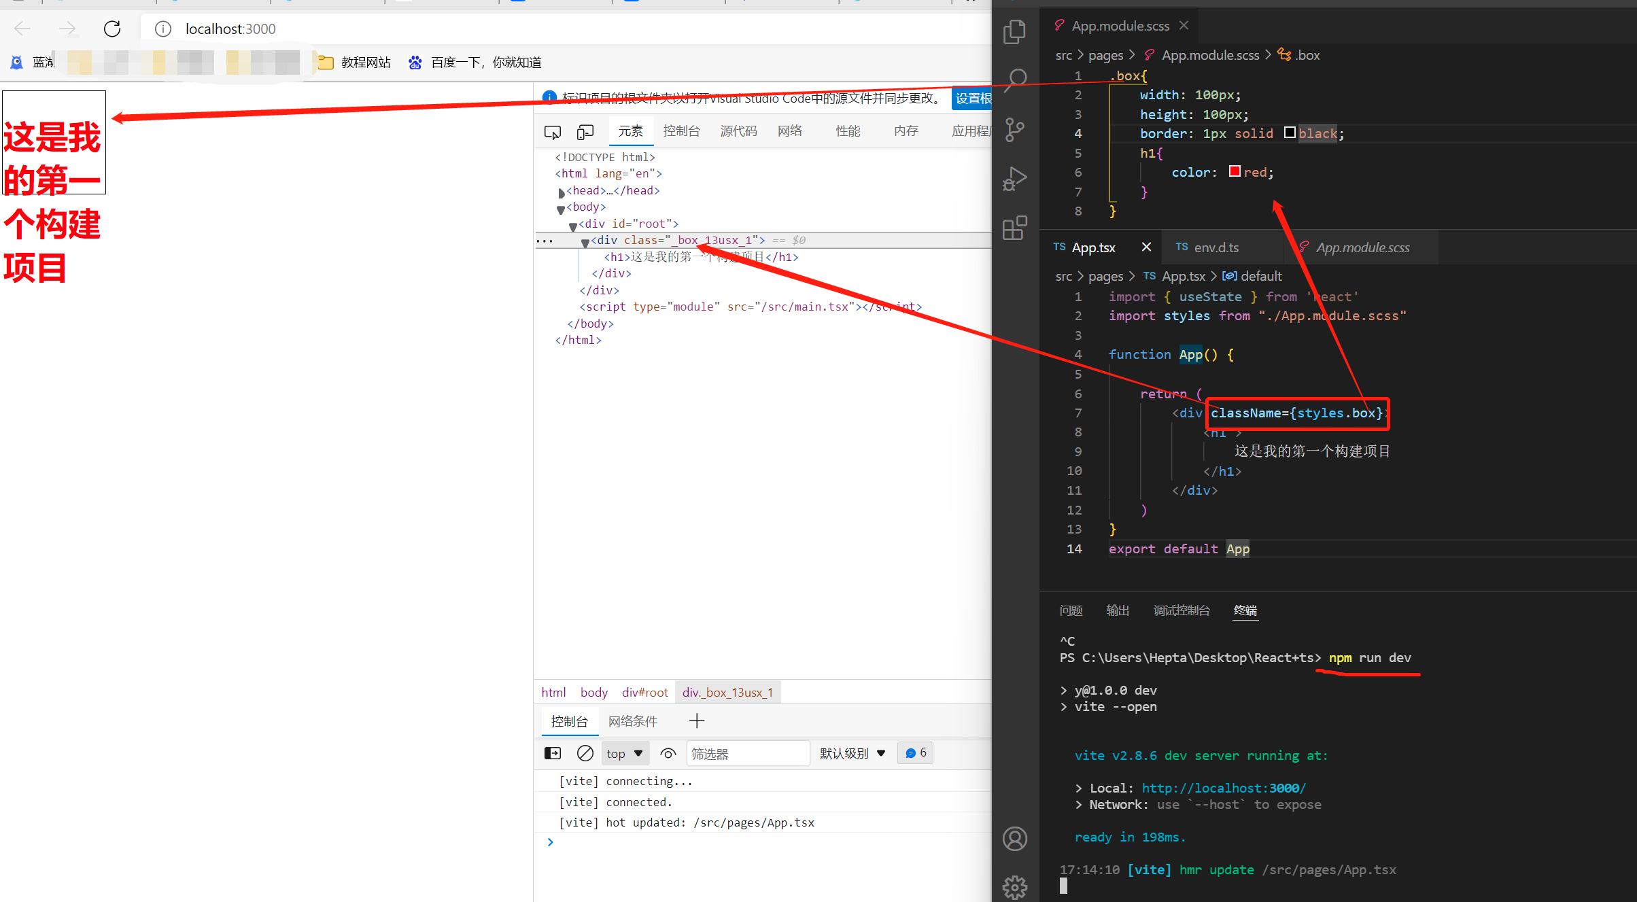The image size is (1637, 902).
Task: Open VS Code Manage gear icon
Action: (x=1015, y=886)
